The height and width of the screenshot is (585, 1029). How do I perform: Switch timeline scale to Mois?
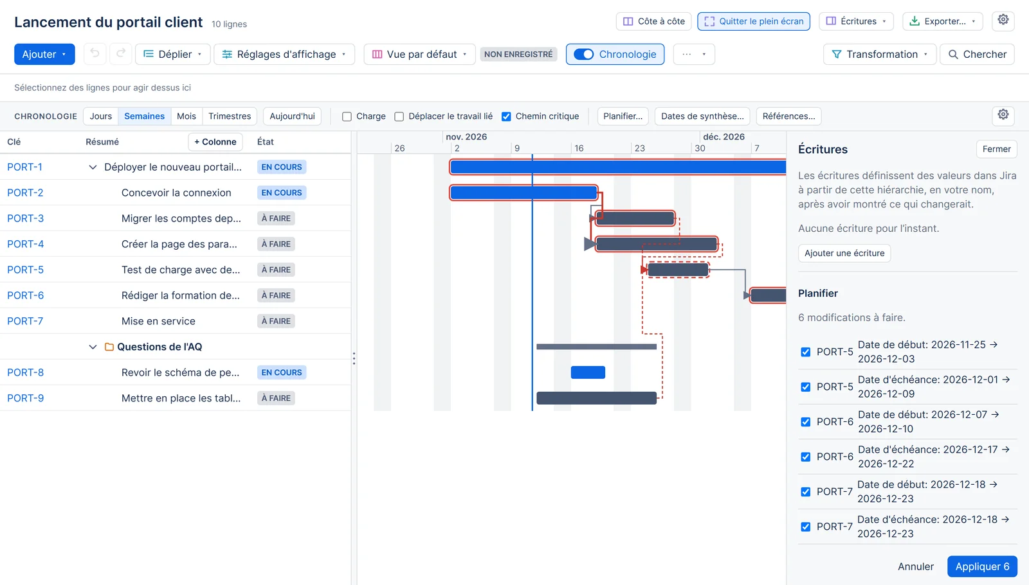[187, 116]
